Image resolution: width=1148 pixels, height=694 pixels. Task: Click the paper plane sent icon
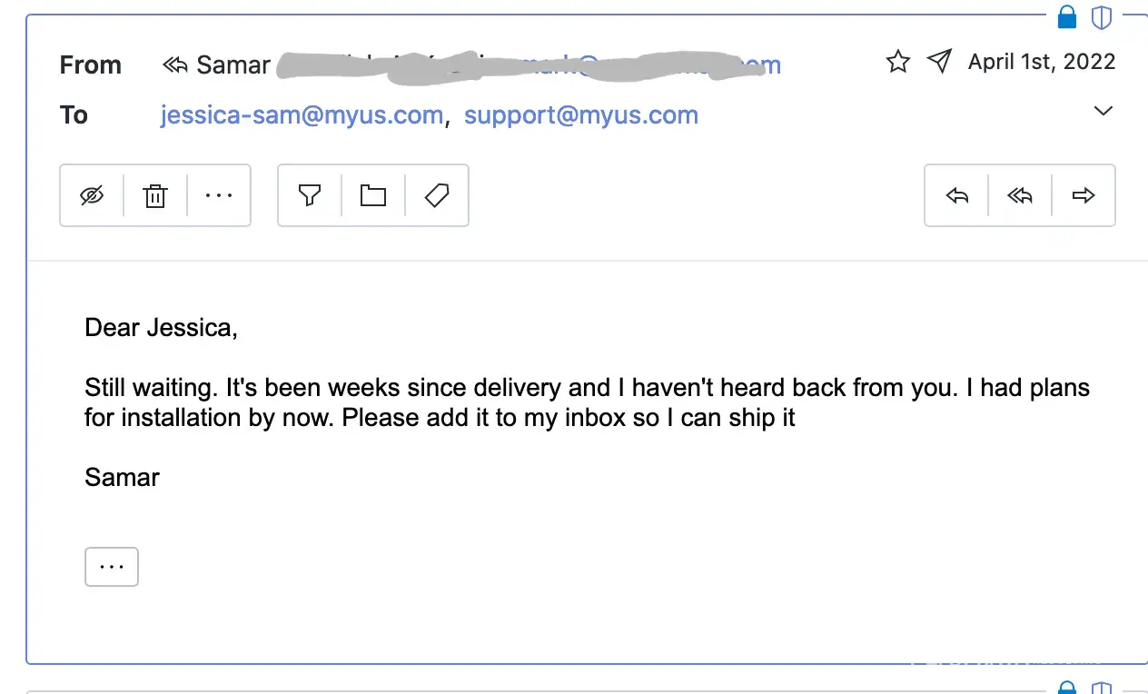pos(939,62)
